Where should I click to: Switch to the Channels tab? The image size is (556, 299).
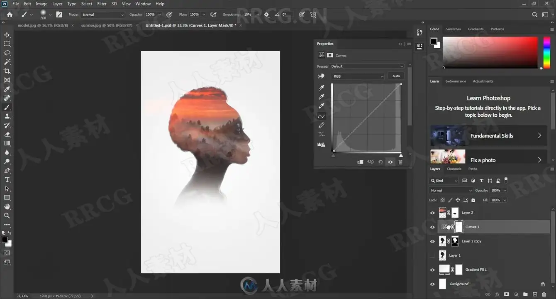click(454, 169)
